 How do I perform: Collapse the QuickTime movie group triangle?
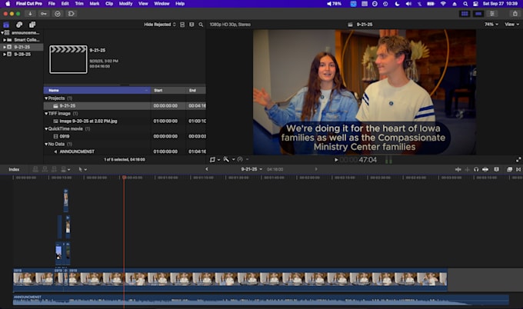point(46,129)
